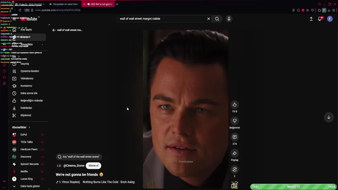
Task: Open the purple F account avatar
Action: [330, 19]
